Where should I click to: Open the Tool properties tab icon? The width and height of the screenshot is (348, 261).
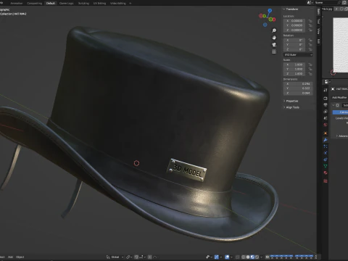click(326, 90)
